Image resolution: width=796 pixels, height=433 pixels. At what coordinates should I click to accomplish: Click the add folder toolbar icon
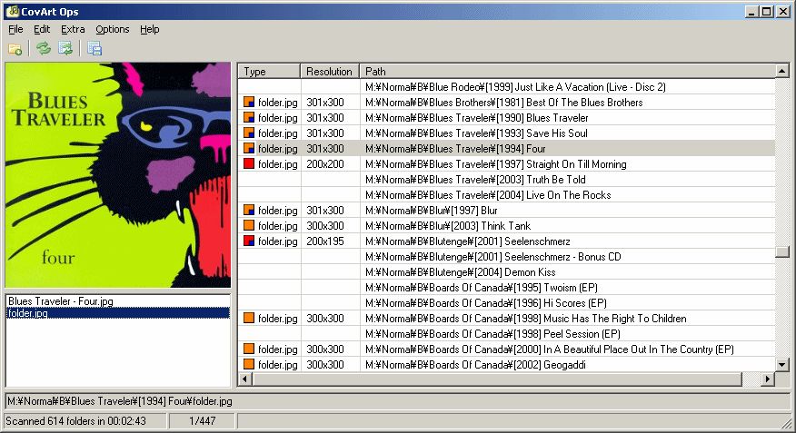tap(15, 48)
